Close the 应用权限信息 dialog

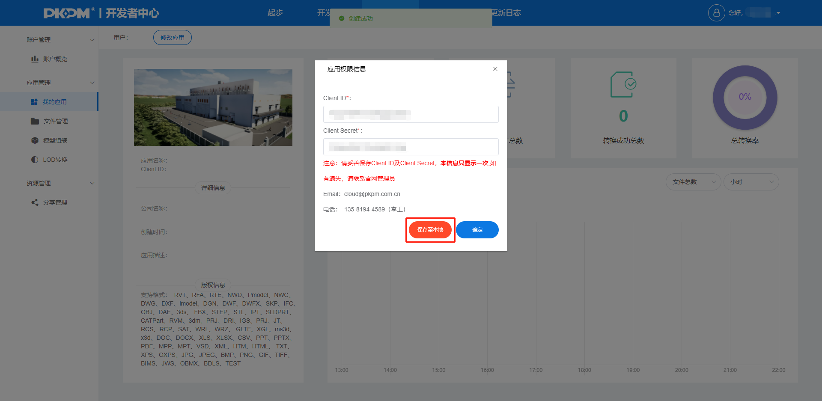(x=495, y=69)
